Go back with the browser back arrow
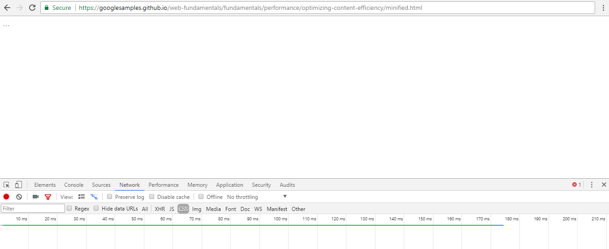 pos(7,8)
